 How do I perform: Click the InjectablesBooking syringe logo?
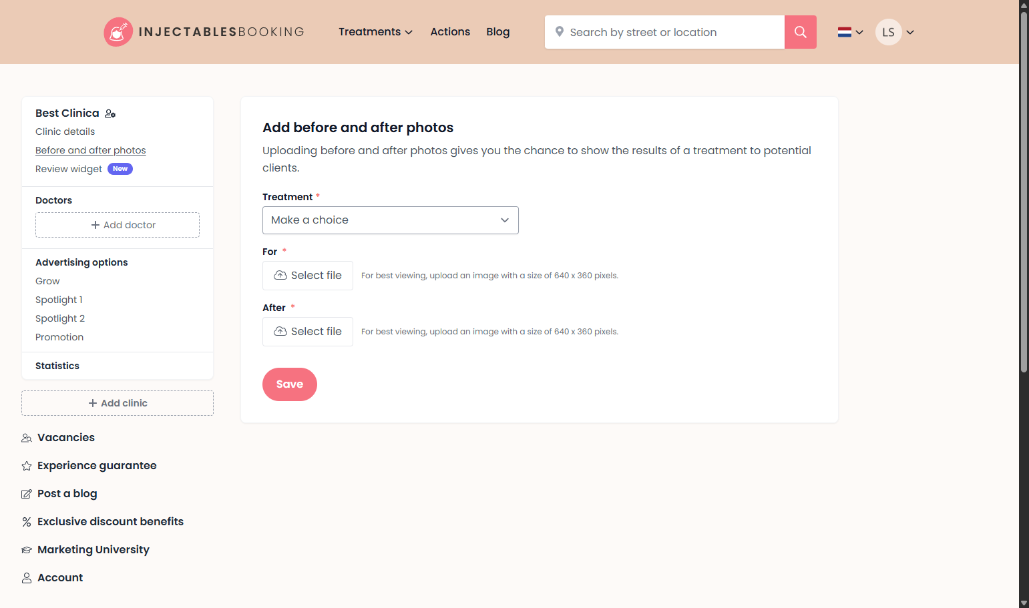click(118, 32)
